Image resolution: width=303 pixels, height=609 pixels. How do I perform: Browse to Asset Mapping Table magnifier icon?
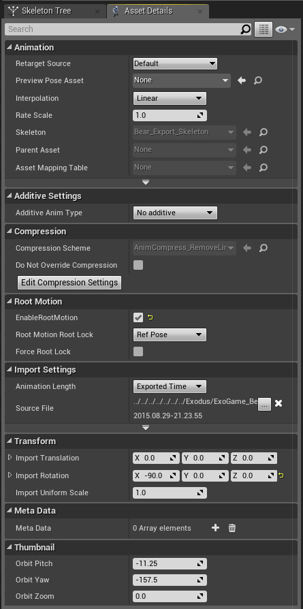pyautogui.click(x=263, y=168)
